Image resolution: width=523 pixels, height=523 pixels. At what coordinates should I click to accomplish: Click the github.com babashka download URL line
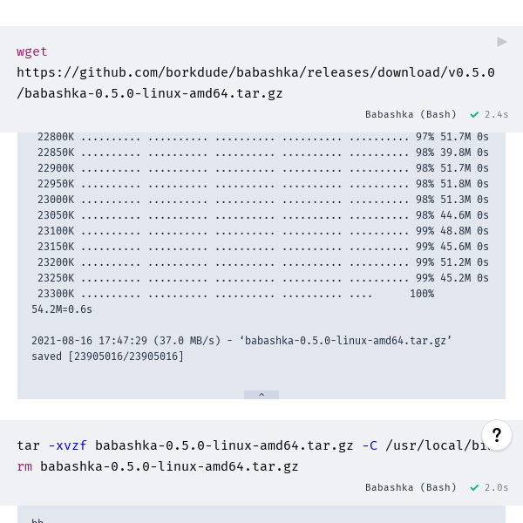(x=255, y=72)
